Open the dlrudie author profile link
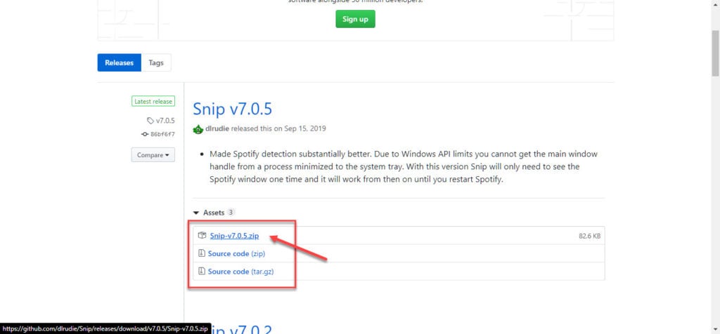 click(x=217, y=128)
